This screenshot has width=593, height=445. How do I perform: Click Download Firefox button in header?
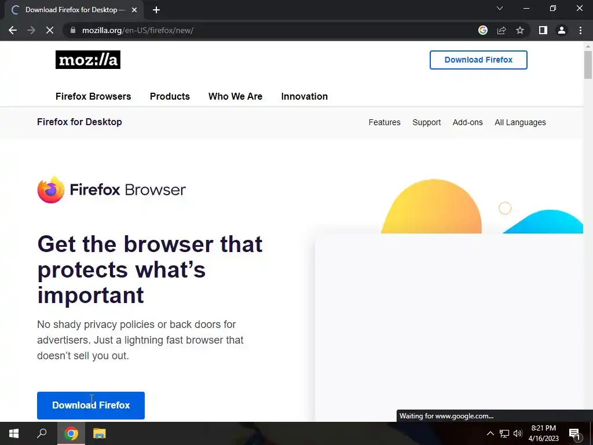click(478, 60)
